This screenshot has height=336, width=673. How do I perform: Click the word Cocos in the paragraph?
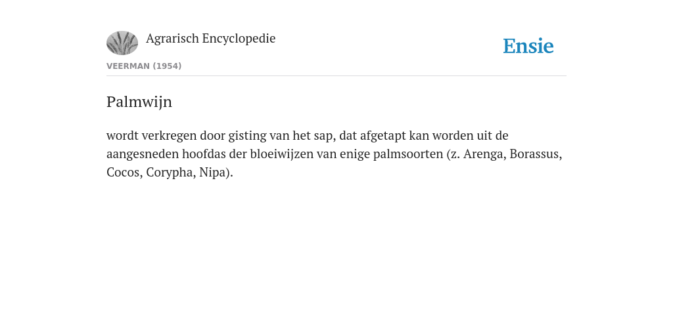coord(124,173)
